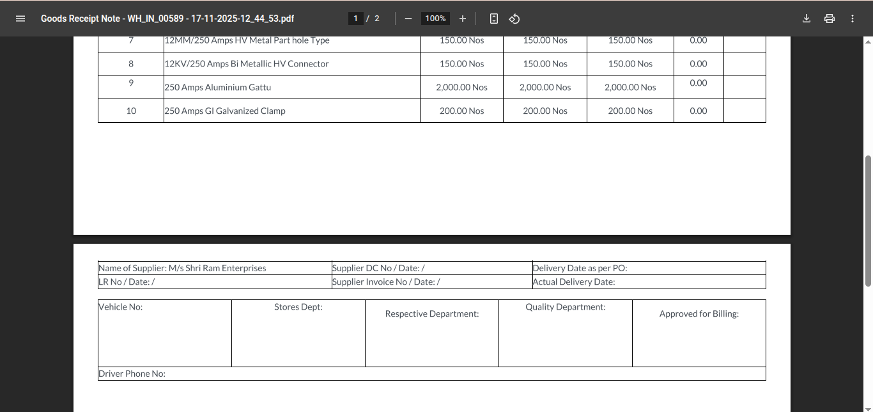The image size is (873, 412).
Task: Click the vertical scrollbar thumb
Action: (868, 221)
